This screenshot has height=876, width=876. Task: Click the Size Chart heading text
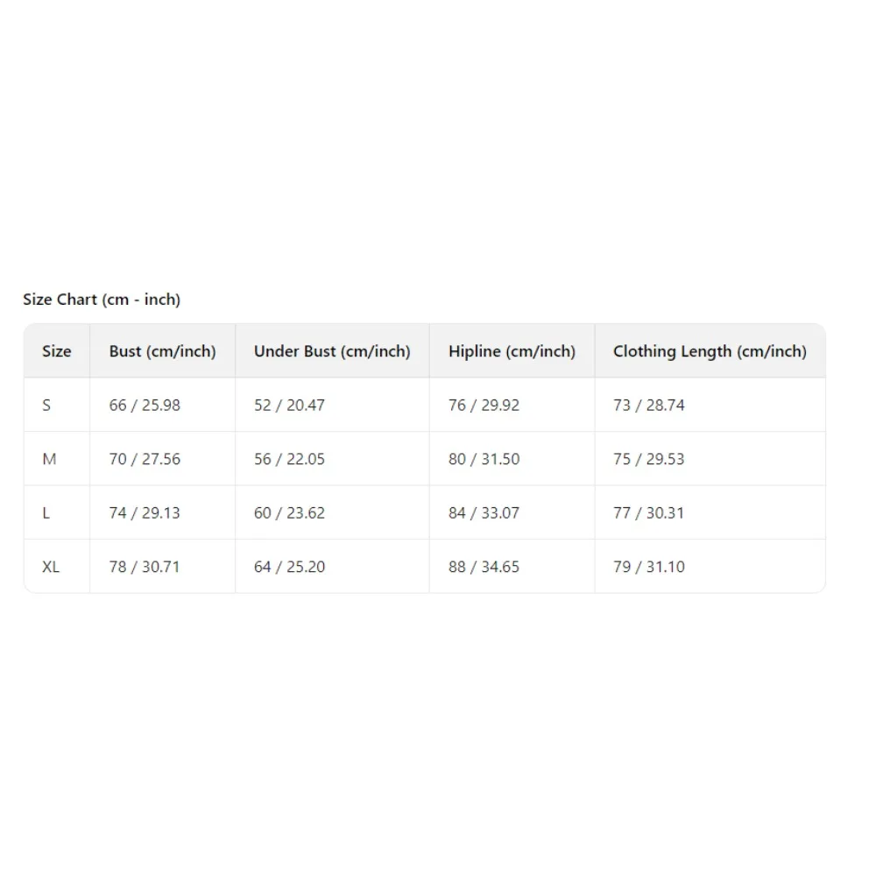102,300
